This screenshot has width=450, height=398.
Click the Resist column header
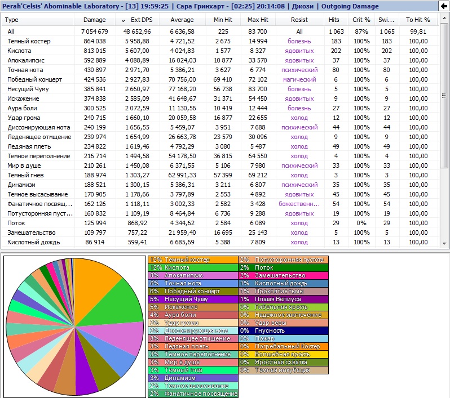click(299, 20)
